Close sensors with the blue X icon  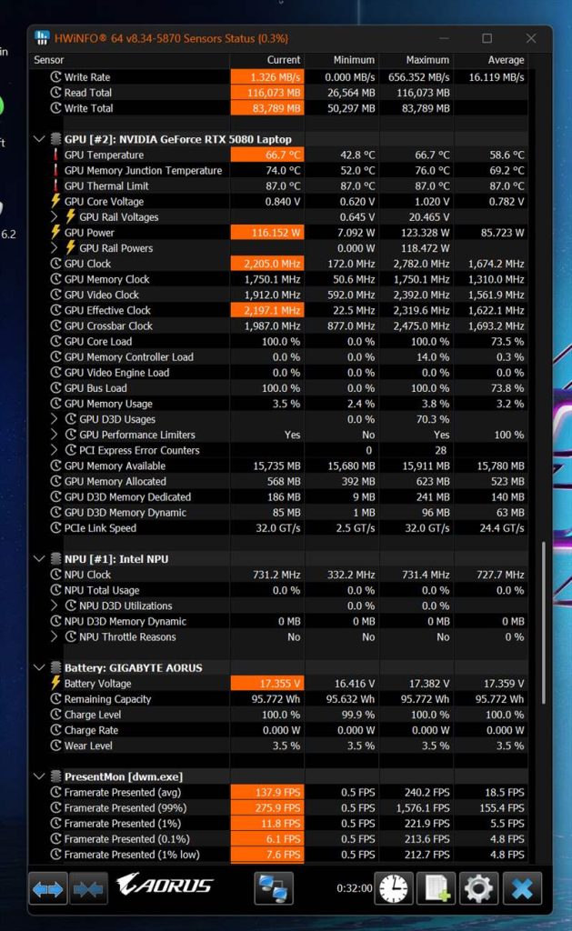pyautogui.click(x=522, y=888)
